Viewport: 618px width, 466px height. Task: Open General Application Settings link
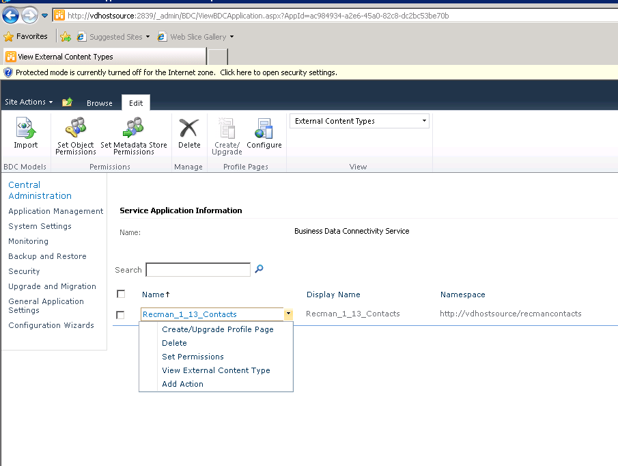click(46, 305)
